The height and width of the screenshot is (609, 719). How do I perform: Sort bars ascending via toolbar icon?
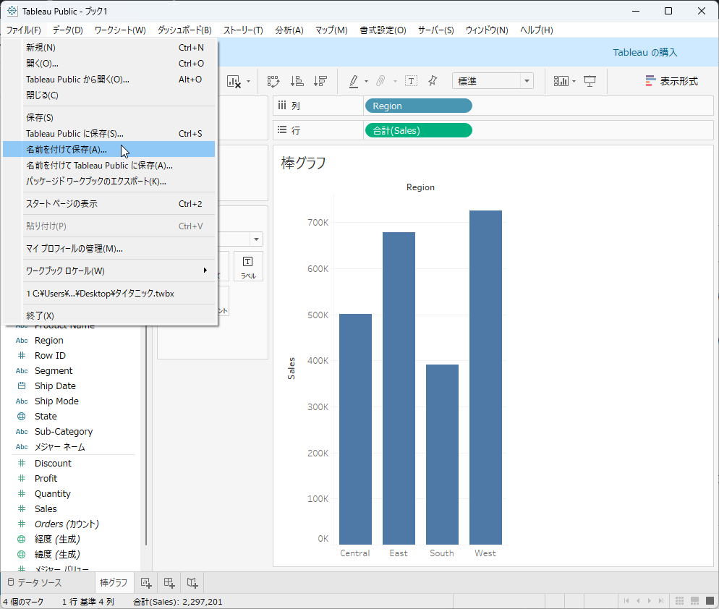pos(297,82)
